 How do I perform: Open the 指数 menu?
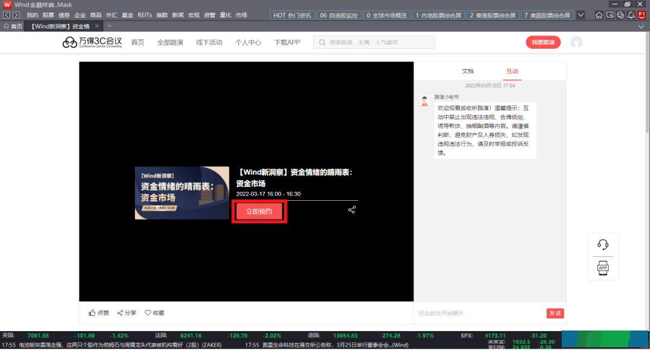(162, 15)
